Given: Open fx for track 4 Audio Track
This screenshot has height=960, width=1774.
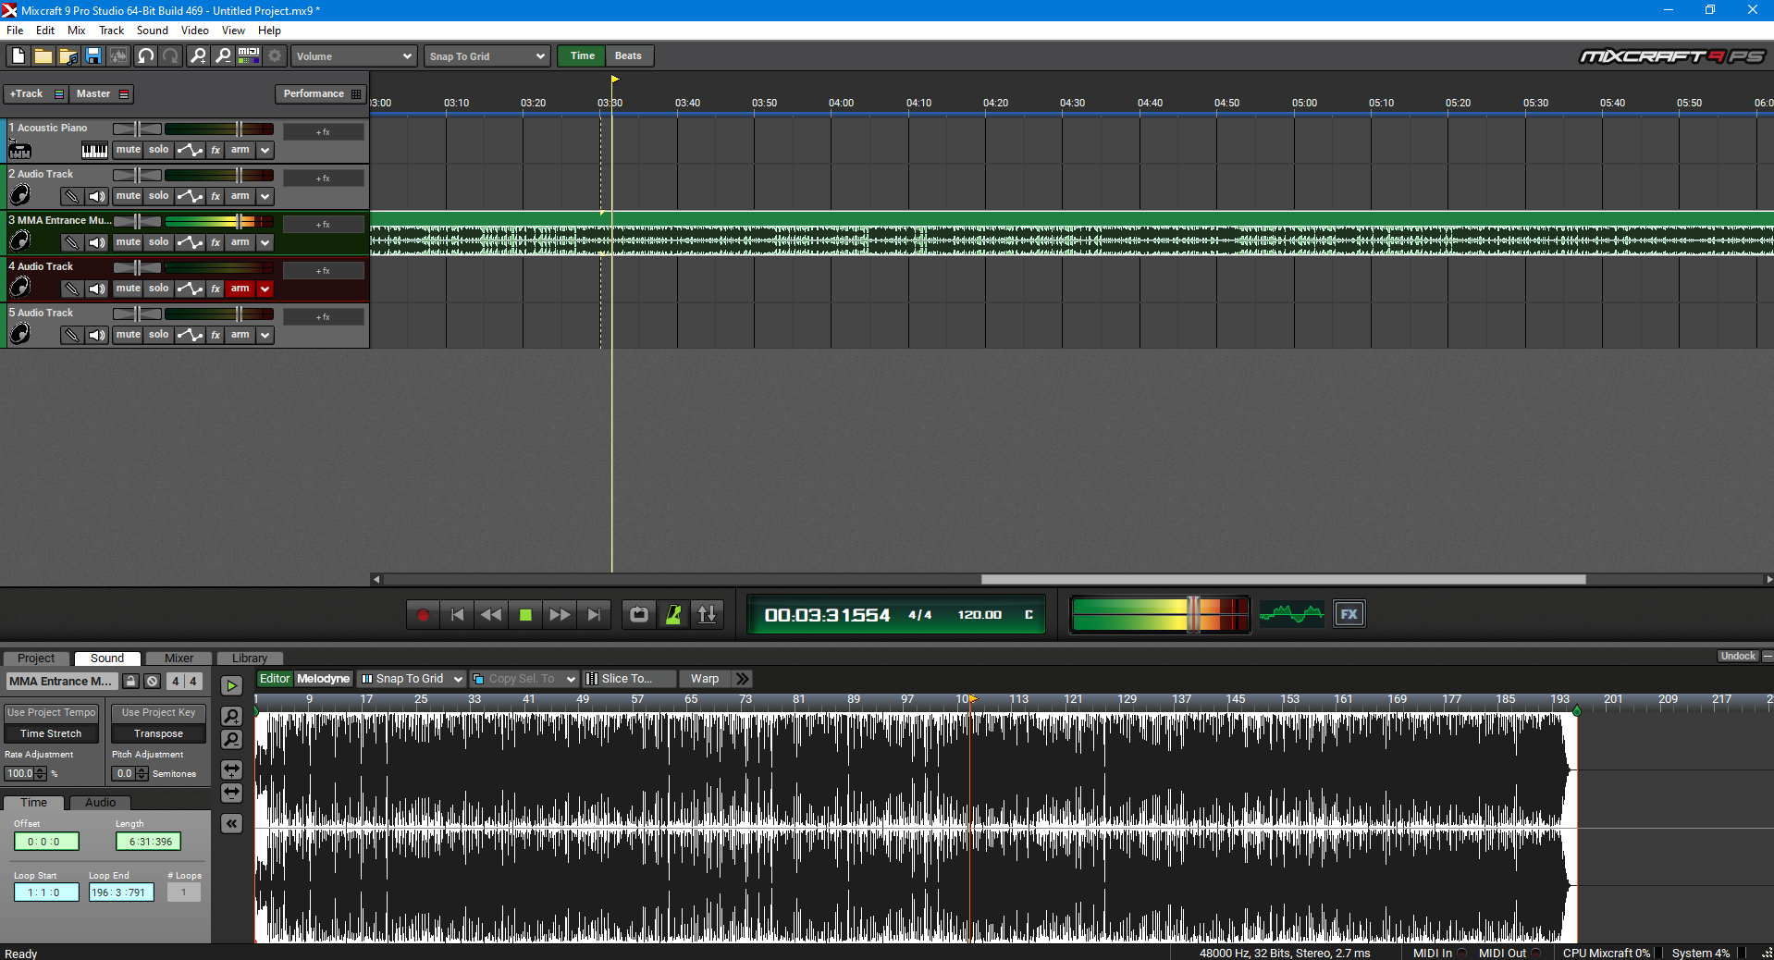Looking at the screenshot, I should pos(216,289).
